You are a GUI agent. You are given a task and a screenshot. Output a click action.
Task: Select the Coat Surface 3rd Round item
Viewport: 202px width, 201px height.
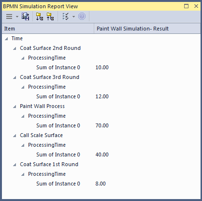(49, 77)
